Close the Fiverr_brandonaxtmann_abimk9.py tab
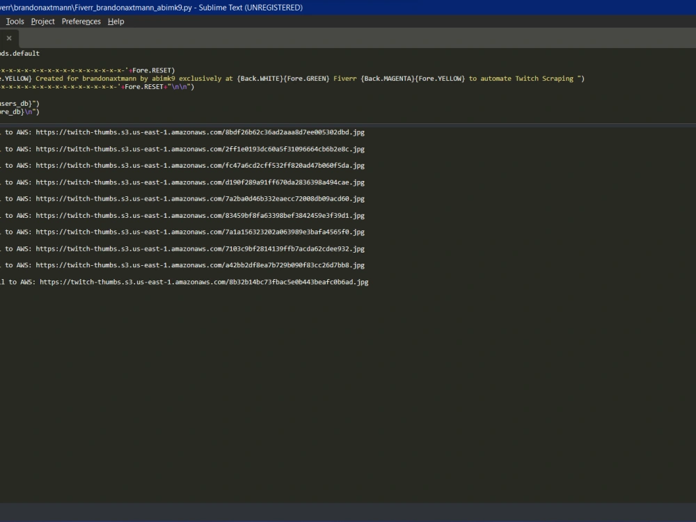Image resolution: width=696 pixels, height=522 pixels. pos(8,38)
